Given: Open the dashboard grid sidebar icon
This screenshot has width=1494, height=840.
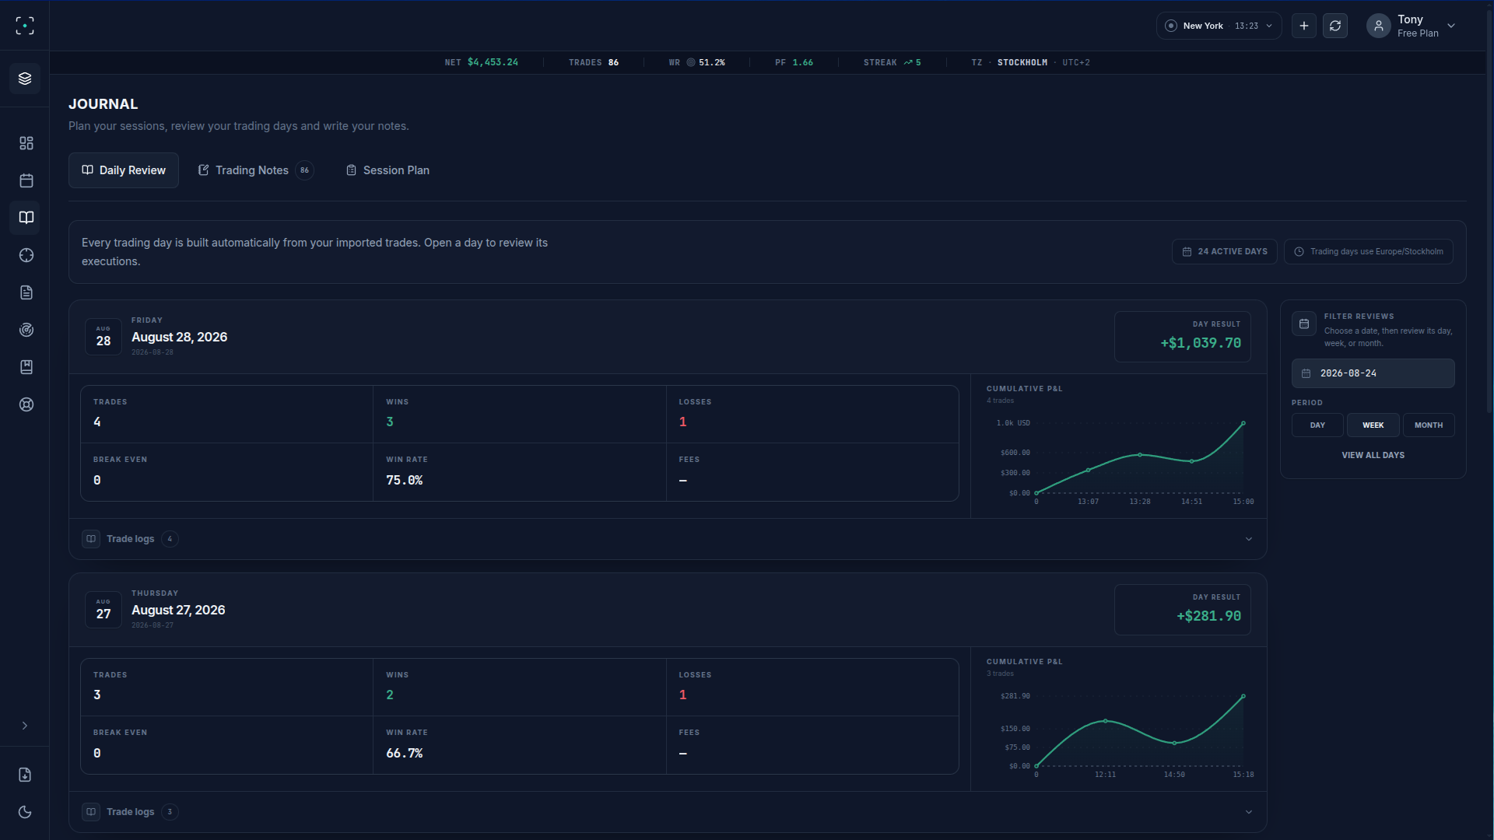Looking at the screenshot, I should (26, 143).
